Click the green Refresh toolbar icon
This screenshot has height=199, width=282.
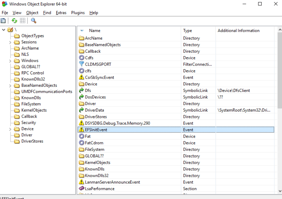point(14,21)
